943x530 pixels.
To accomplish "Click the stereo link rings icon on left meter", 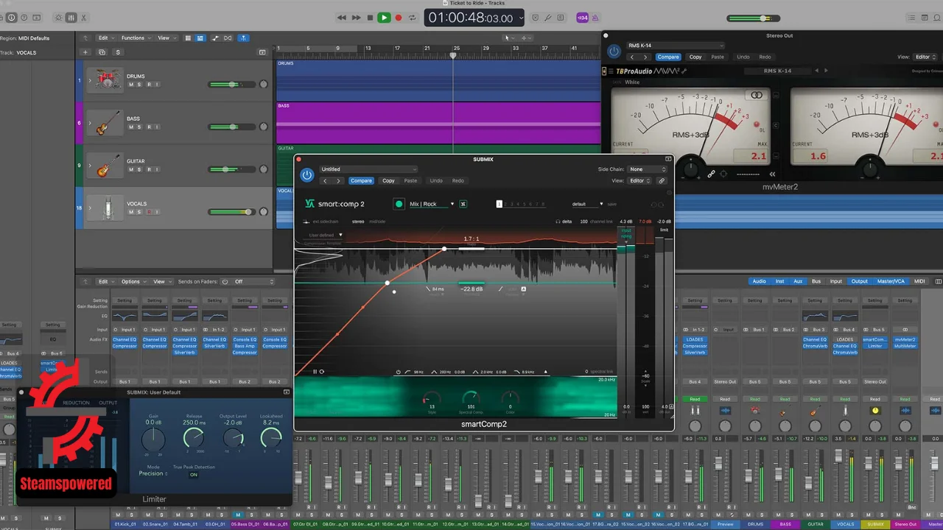I will coord(757,95).
